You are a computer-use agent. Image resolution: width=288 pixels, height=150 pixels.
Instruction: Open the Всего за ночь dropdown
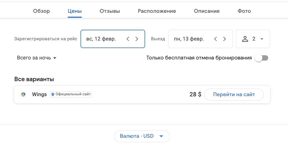[x=36, y=58]
